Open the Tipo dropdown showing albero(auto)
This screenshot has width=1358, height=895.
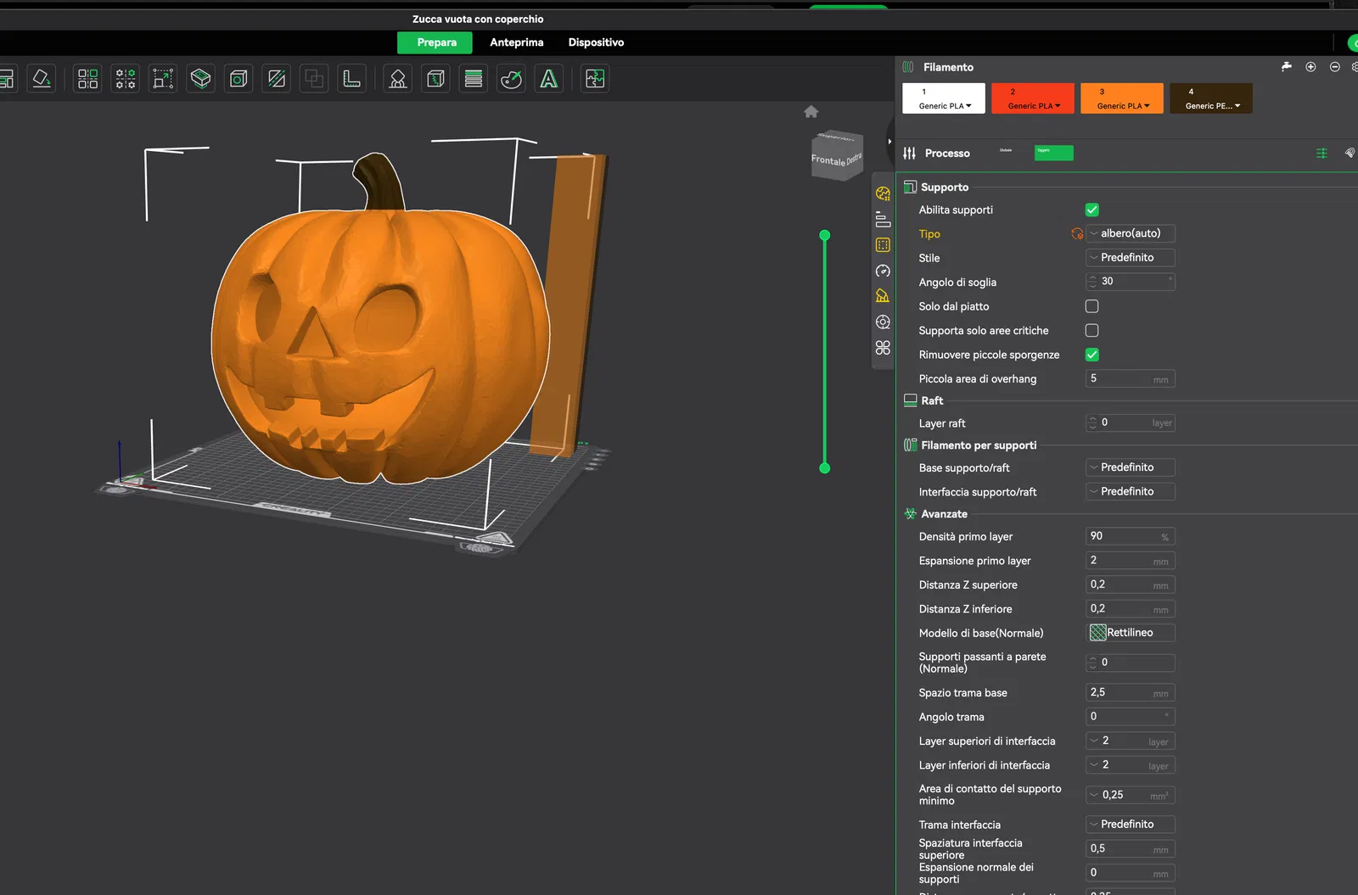[x=1130, y=233]
